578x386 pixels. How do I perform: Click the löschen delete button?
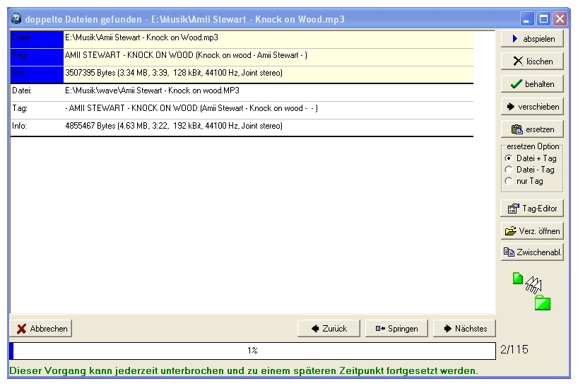click(x=532, y=62)
